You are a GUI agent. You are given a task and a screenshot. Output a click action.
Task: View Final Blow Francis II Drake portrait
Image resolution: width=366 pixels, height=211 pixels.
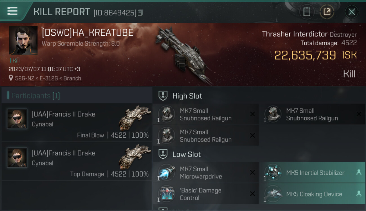pyautogui.click(x=17, y=119)
